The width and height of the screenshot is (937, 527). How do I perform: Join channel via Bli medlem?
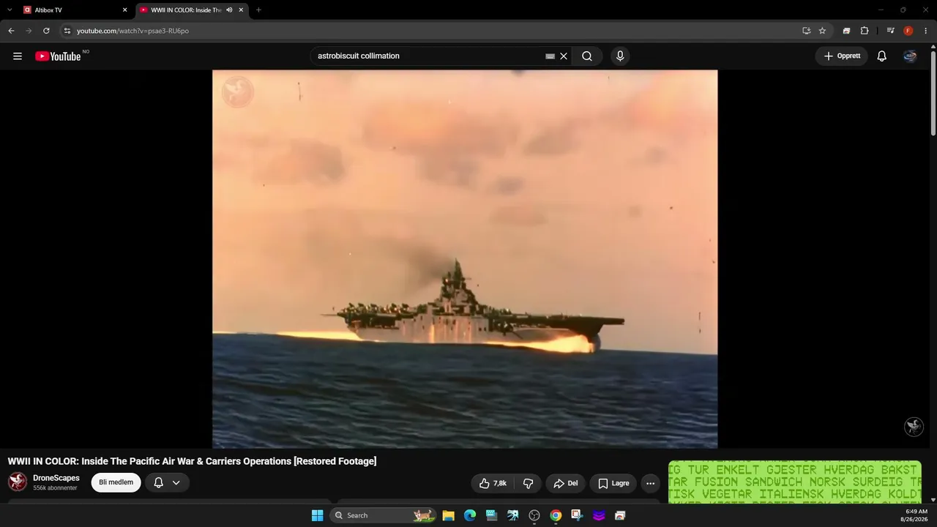point(116,482)
